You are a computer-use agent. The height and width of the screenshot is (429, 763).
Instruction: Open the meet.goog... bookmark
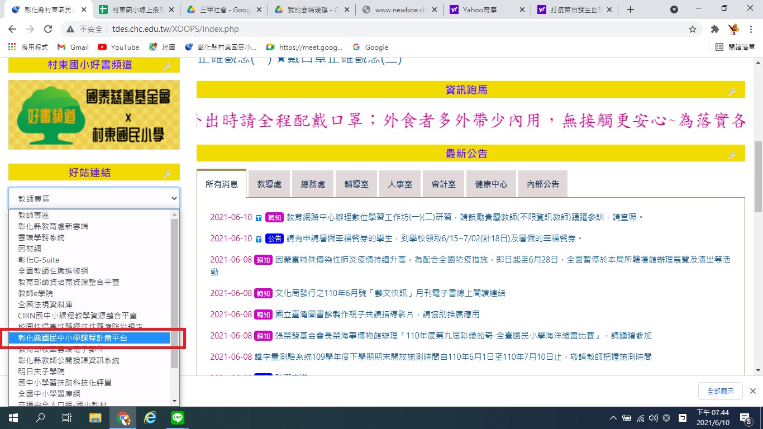[x=304, y=47]
